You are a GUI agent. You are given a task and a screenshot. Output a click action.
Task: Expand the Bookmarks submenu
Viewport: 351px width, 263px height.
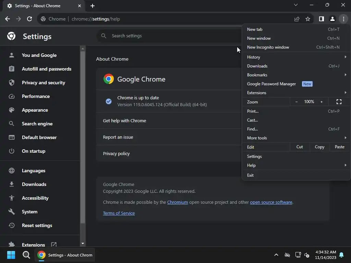click(x=296, y=75)
